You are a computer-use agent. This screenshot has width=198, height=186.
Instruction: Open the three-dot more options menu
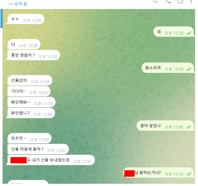coord(191,2)
